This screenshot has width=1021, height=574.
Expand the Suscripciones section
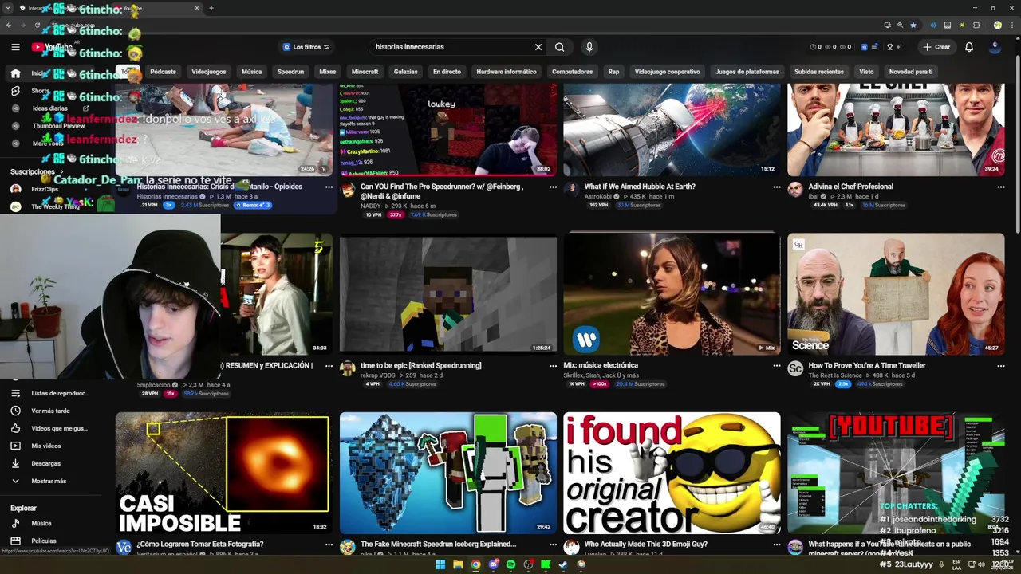37,171
